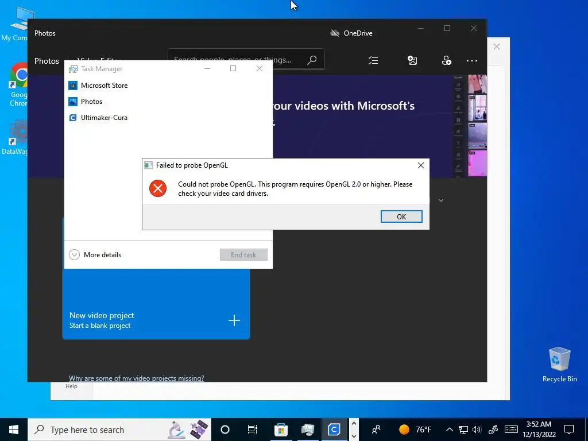
Task: Click Microsoft Store icon on the taskbar
Action: (x=281, y=430)
